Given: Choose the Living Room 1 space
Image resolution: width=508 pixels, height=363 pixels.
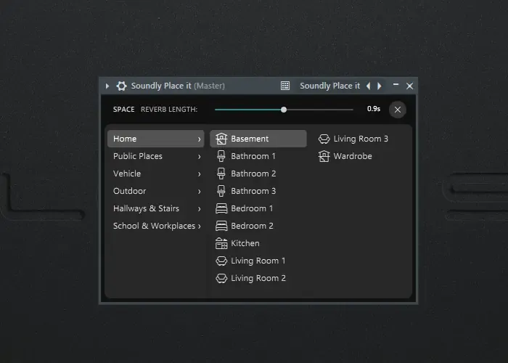Looking at the screenshot, I should tap(258, 261).
